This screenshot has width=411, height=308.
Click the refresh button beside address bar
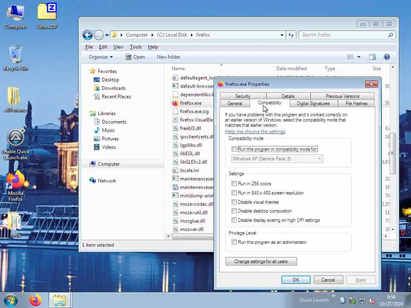pos(291,35)
